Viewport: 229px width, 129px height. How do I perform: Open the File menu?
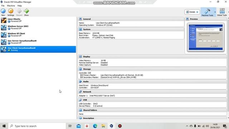3,6
